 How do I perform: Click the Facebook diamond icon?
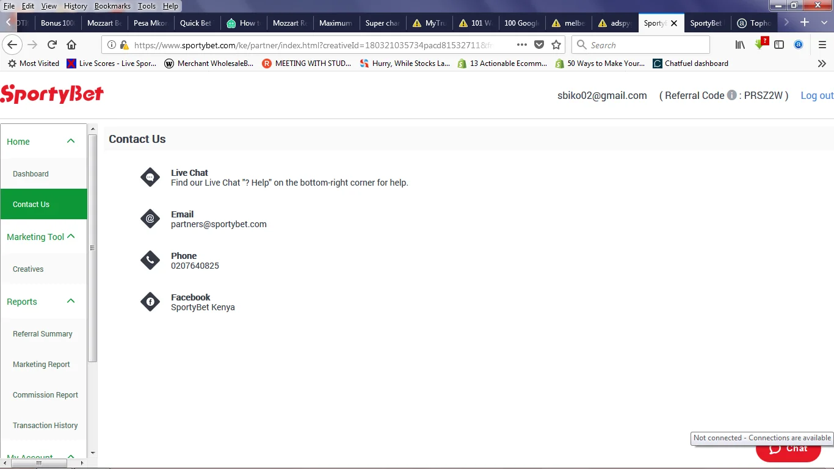click(150, 302)
